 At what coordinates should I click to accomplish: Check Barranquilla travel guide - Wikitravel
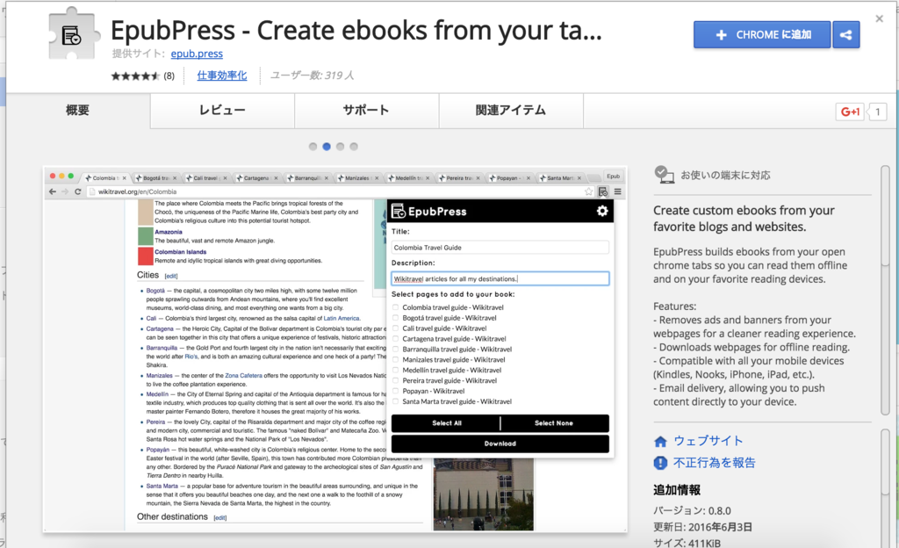[395, 350]
